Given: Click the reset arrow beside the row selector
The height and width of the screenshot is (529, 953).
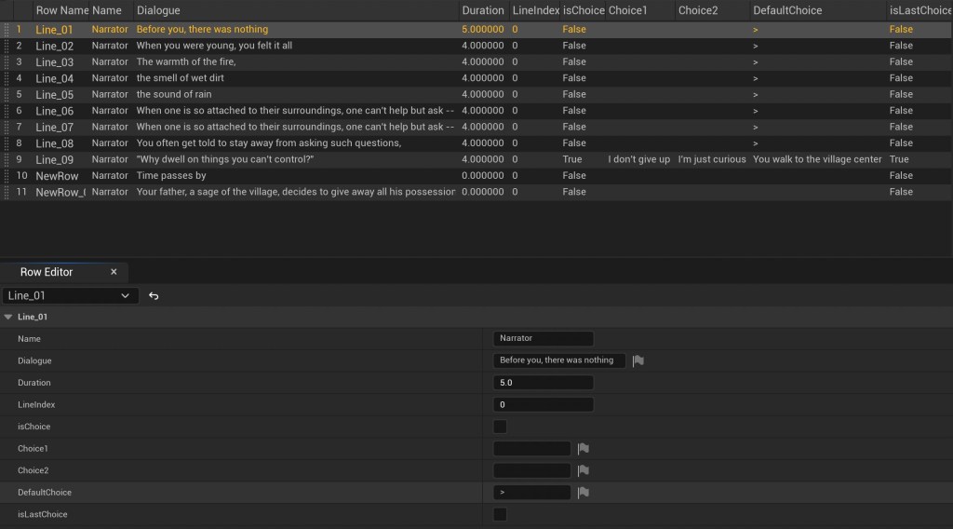Looking at the screenshot, I should click(154, 296).
